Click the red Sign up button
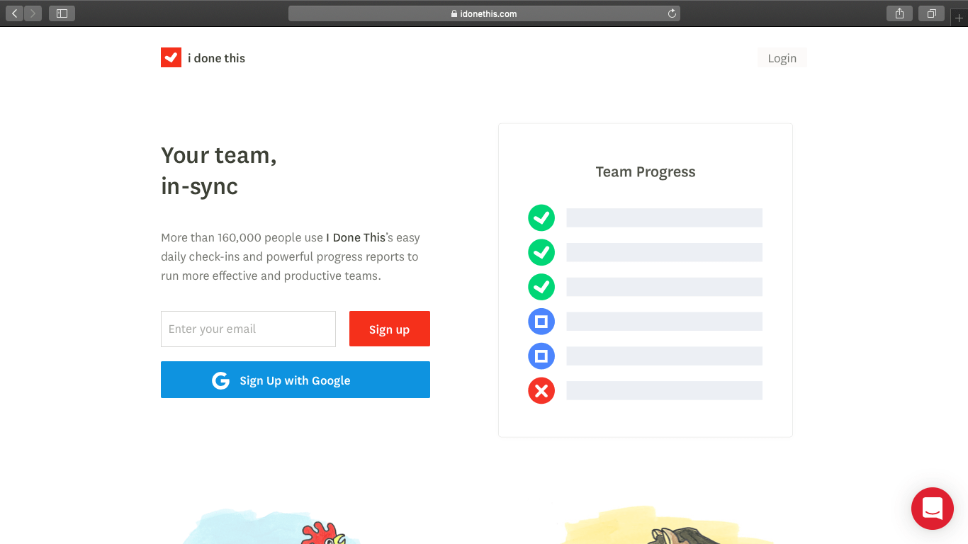The image size is (968, 544). (x=390, y=329)
